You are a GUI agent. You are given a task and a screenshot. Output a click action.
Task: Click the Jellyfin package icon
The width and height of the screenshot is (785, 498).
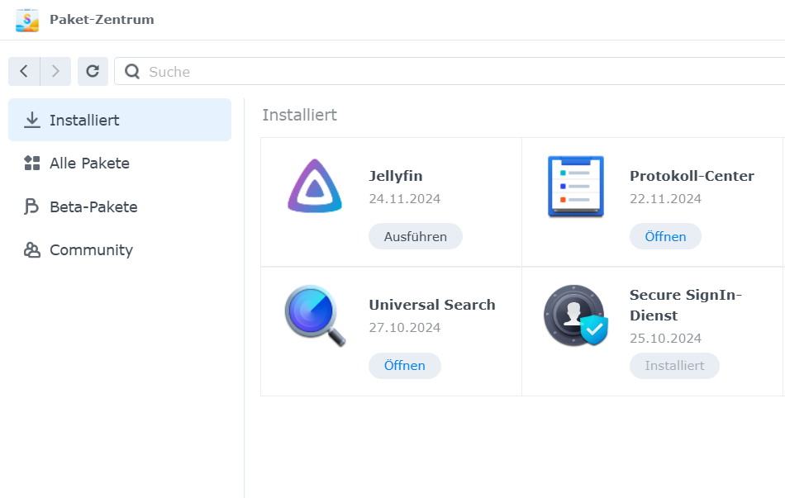click(x=314, y=186)
